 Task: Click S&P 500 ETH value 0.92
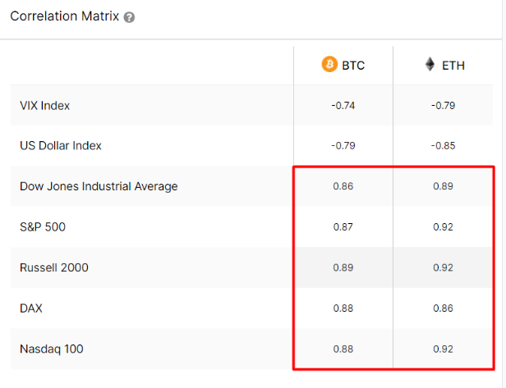[x=443, y=227]
